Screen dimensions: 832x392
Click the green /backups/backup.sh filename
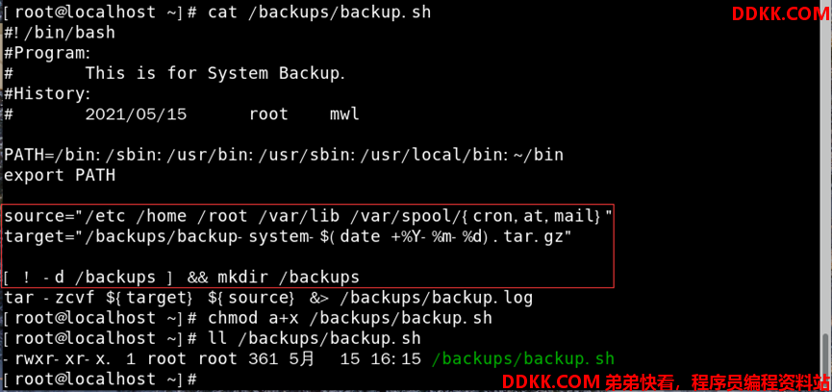pyautogui.click(x=523, y=359)
